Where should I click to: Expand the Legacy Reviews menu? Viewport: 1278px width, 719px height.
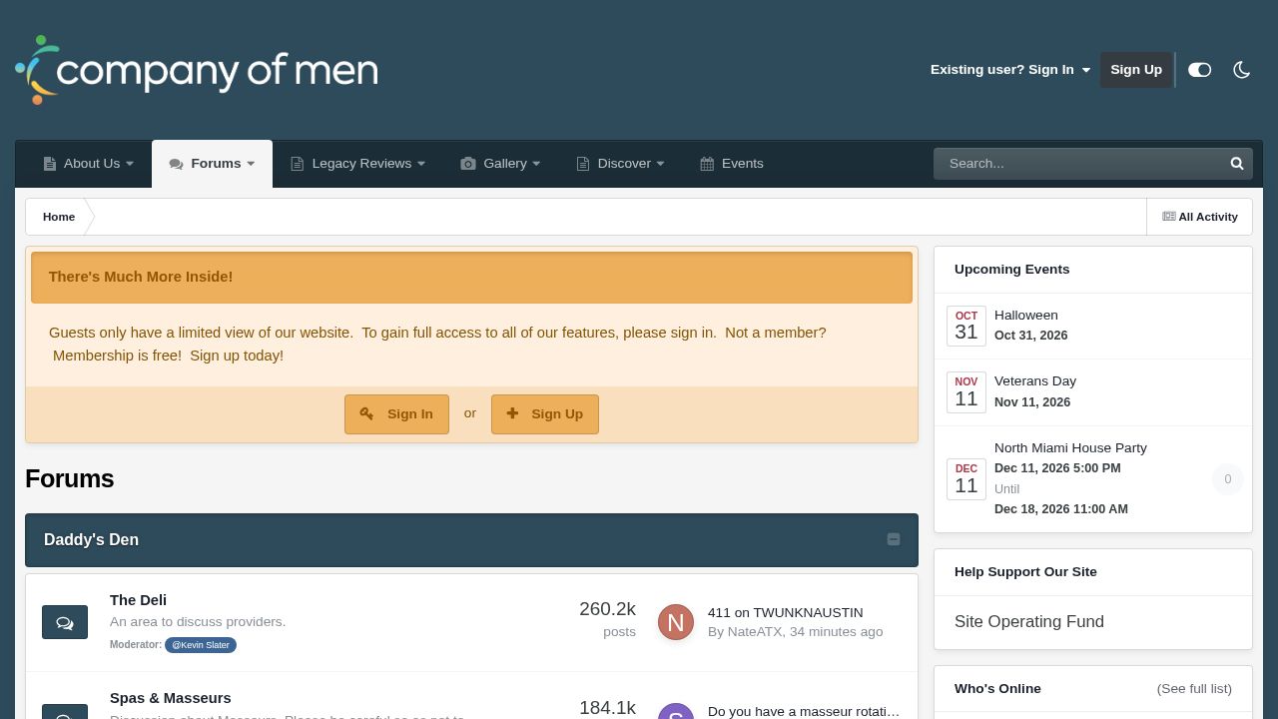[357, 164]
